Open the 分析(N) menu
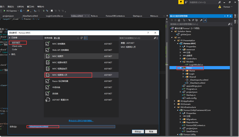 coord(20,7)
